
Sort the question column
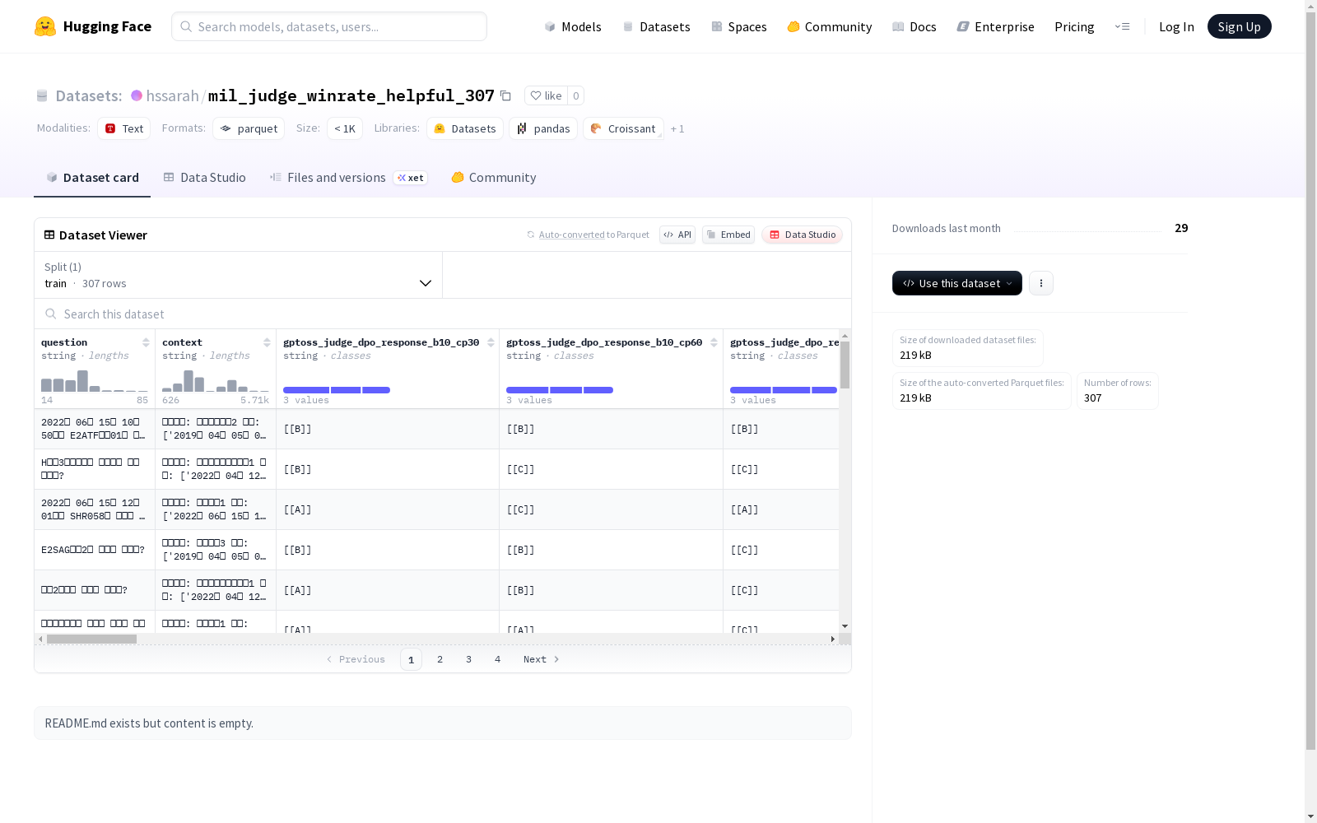click(x=146, y=342)
